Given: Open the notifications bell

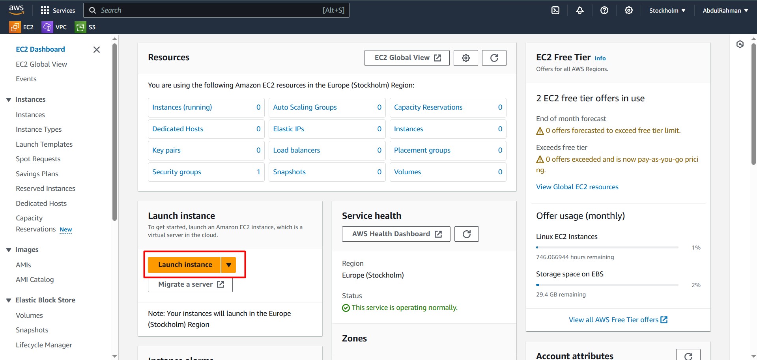Looking at the screenshot, I should (580, 10).
